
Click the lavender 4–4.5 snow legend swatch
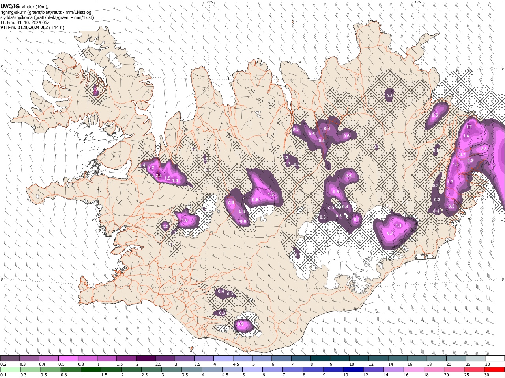click(x=223, y=358)
